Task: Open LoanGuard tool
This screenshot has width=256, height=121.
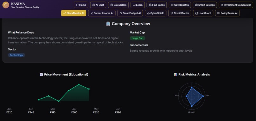Action: coord(203,13)
